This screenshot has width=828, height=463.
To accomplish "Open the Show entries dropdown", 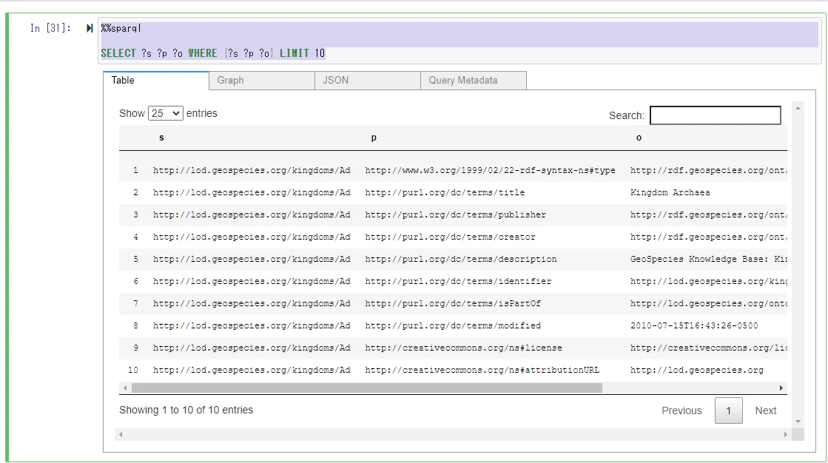I will pos(165,113).
